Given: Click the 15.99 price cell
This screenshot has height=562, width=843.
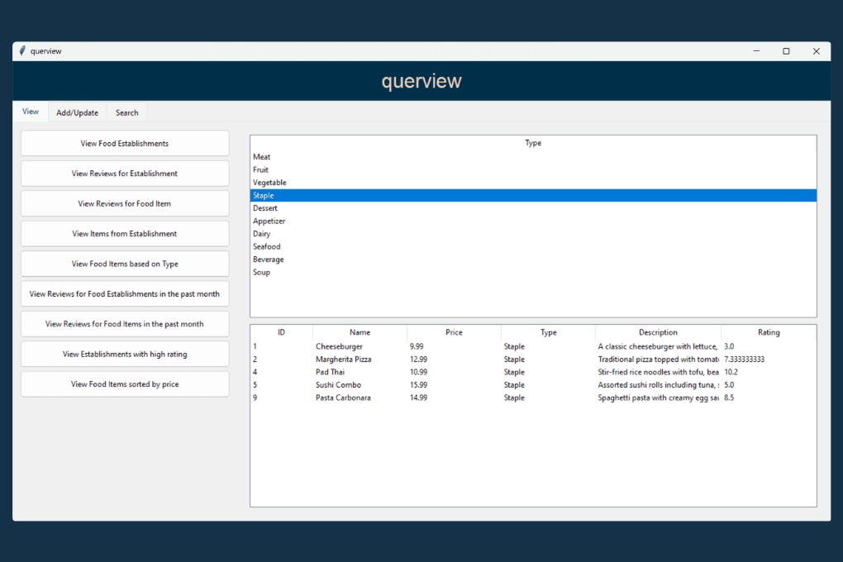Looking at the screenshot, I should click(418, 385).
